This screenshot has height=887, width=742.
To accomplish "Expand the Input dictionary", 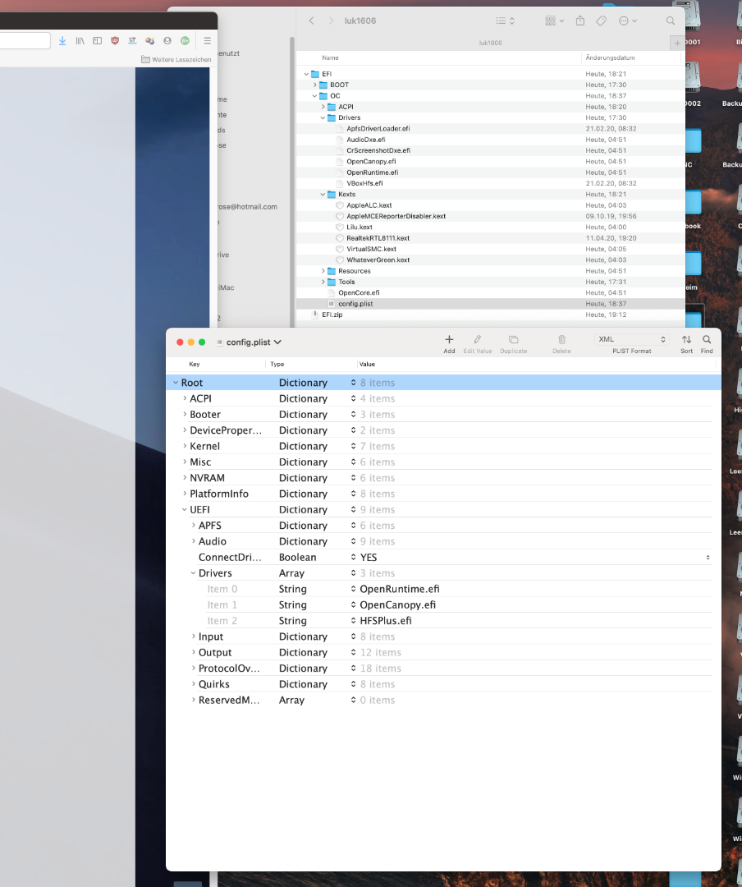I will point(194,637).
